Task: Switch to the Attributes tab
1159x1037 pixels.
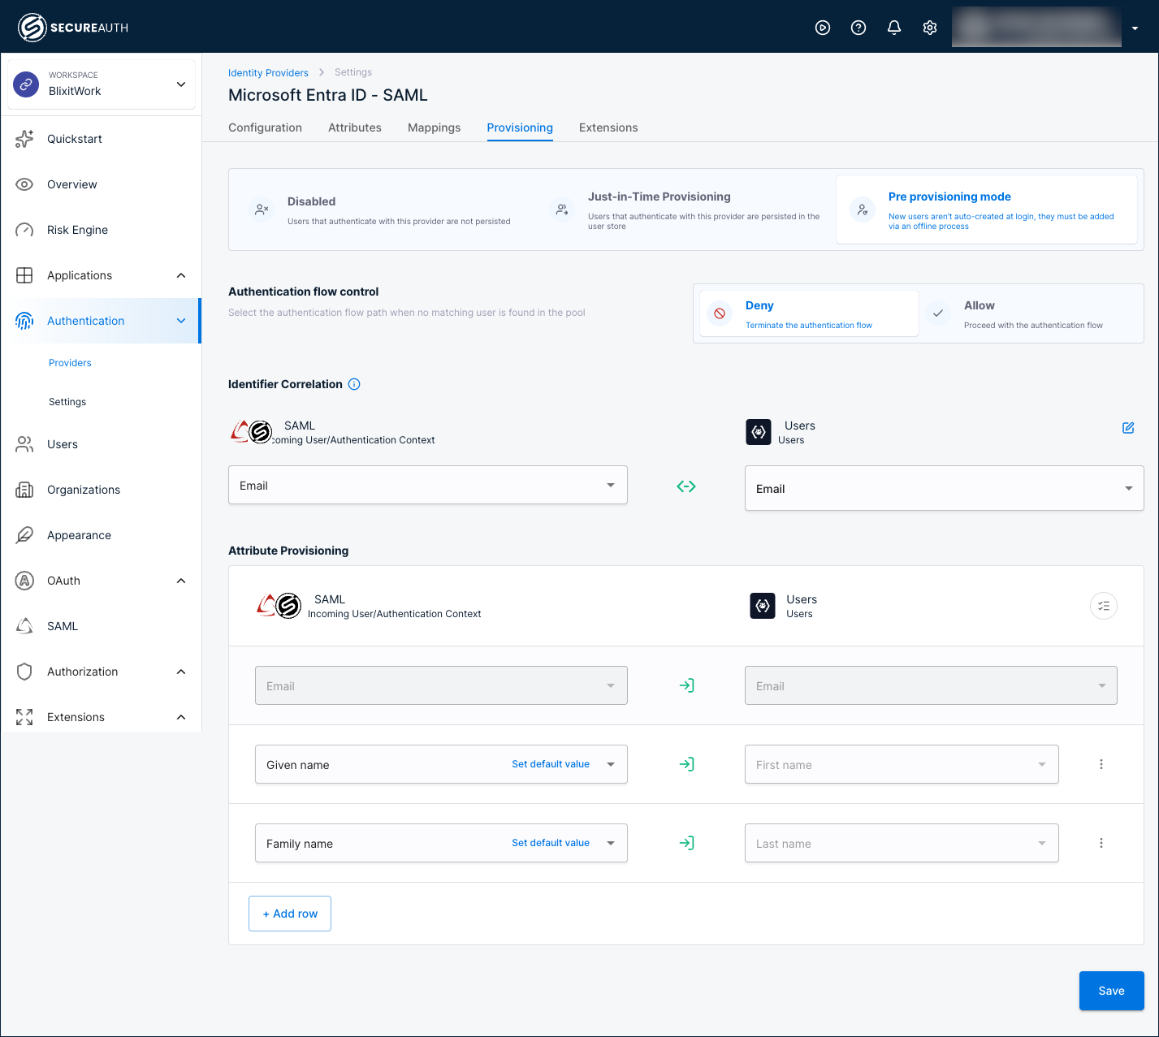Action: point(355,127)
